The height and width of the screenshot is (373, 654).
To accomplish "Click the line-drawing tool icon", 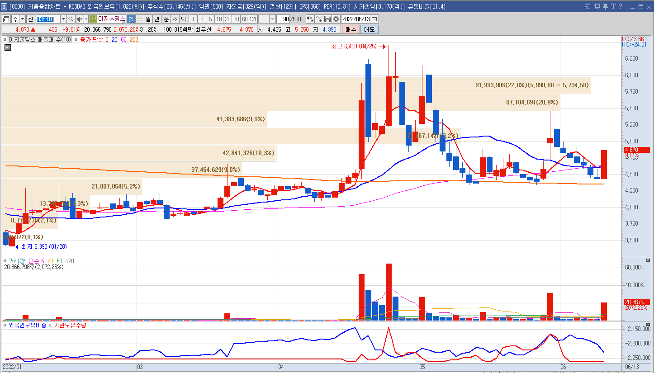I will [x=319, y=19].
